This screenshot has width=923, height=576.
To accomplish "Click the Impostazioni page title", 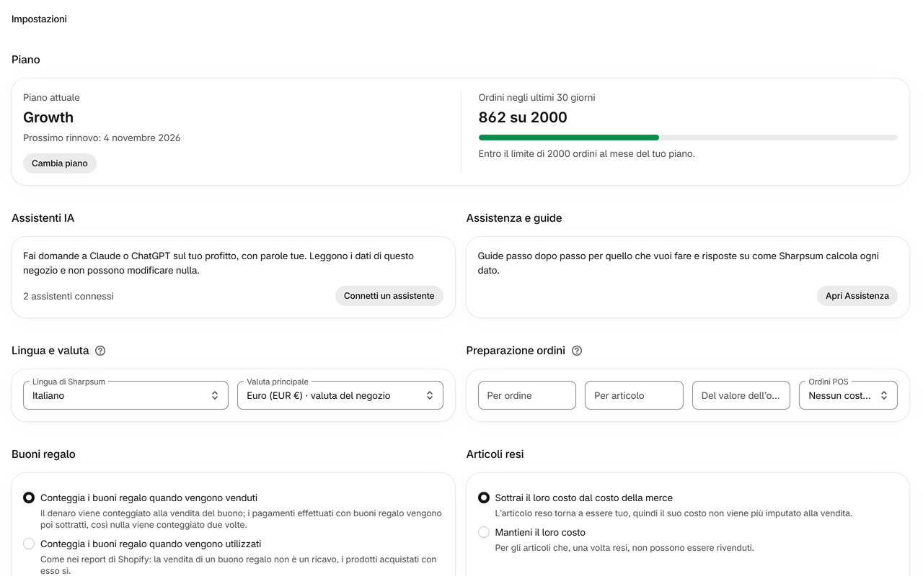I will tap(39, 19).
